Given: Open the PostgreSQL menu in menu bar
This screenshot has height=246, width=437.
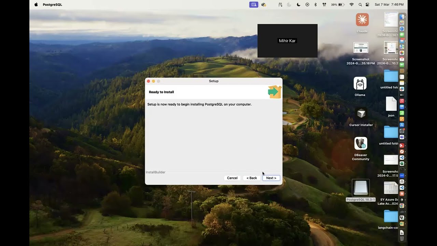Looking at the screenshot, I should (52, 4).
